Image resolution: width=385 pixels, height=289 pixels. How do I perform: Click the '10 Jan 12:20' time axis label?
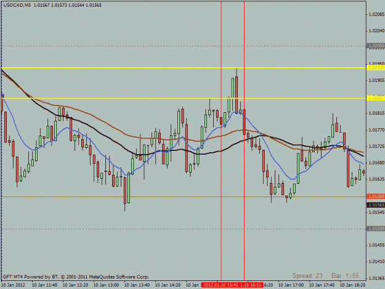[x=75, y=285]
